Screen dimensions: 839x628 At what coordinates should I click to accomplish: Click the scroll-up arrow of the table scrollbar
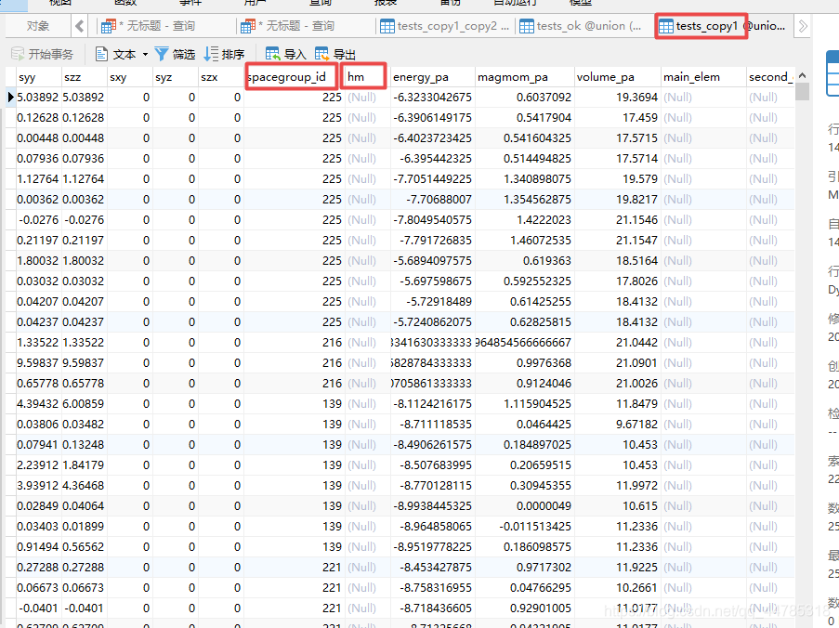[x=802, y=76]
